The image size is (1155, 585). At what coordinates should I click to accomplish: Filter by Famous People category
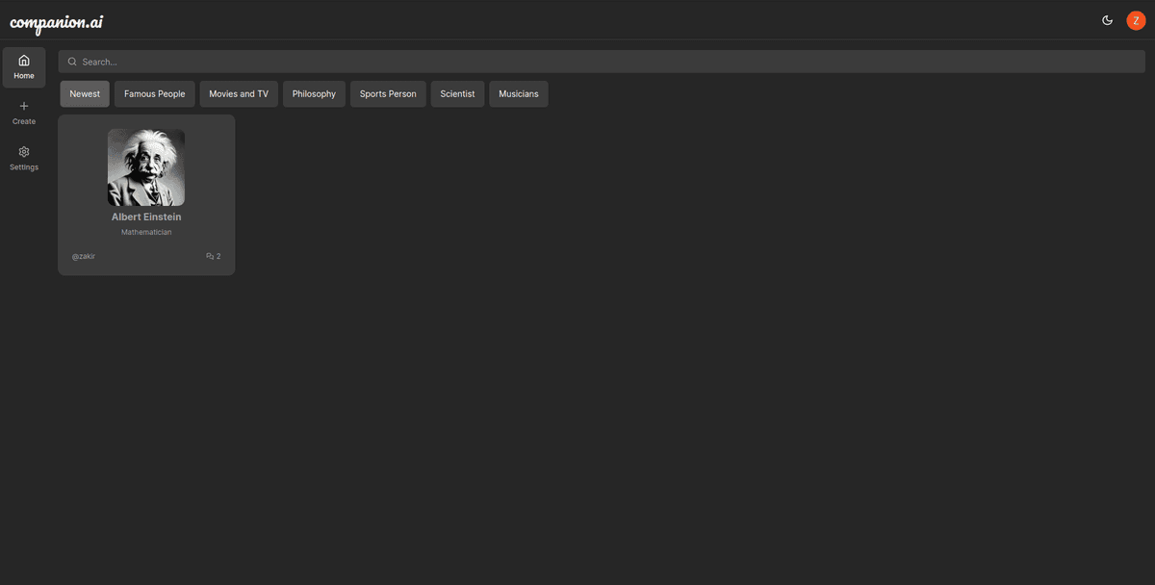[155, 94]
